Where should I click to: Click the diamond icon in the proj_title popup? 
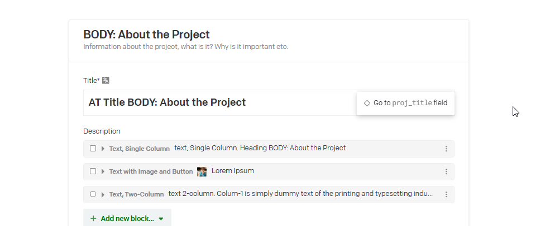[367, 103]
